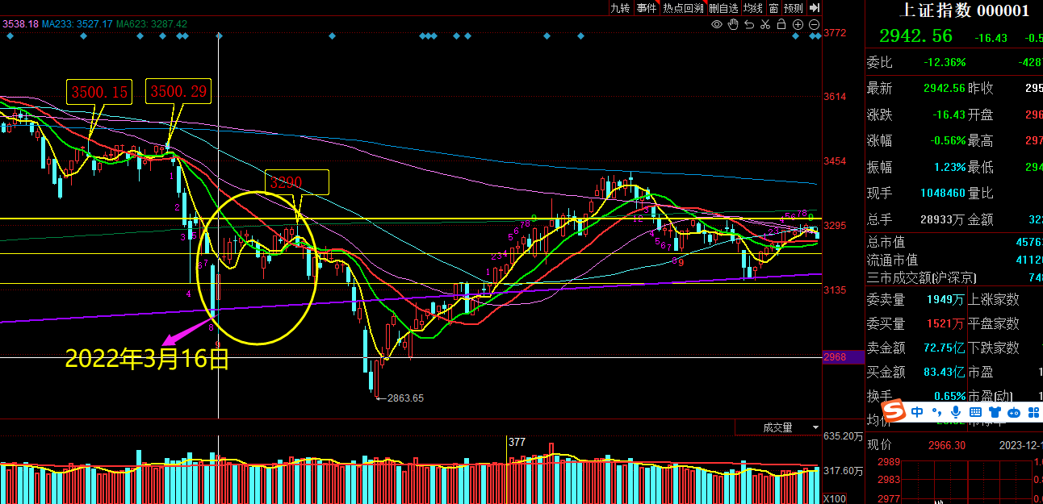1043x504 pixels.
Task: Click the 窗 window button
Action: (773, 8)
